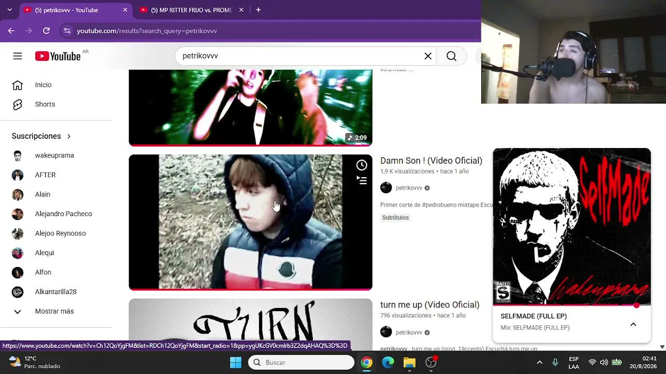666x374 pixels.
Task: Clear the petrikovvv search query
Action: [x=428, y=56]
